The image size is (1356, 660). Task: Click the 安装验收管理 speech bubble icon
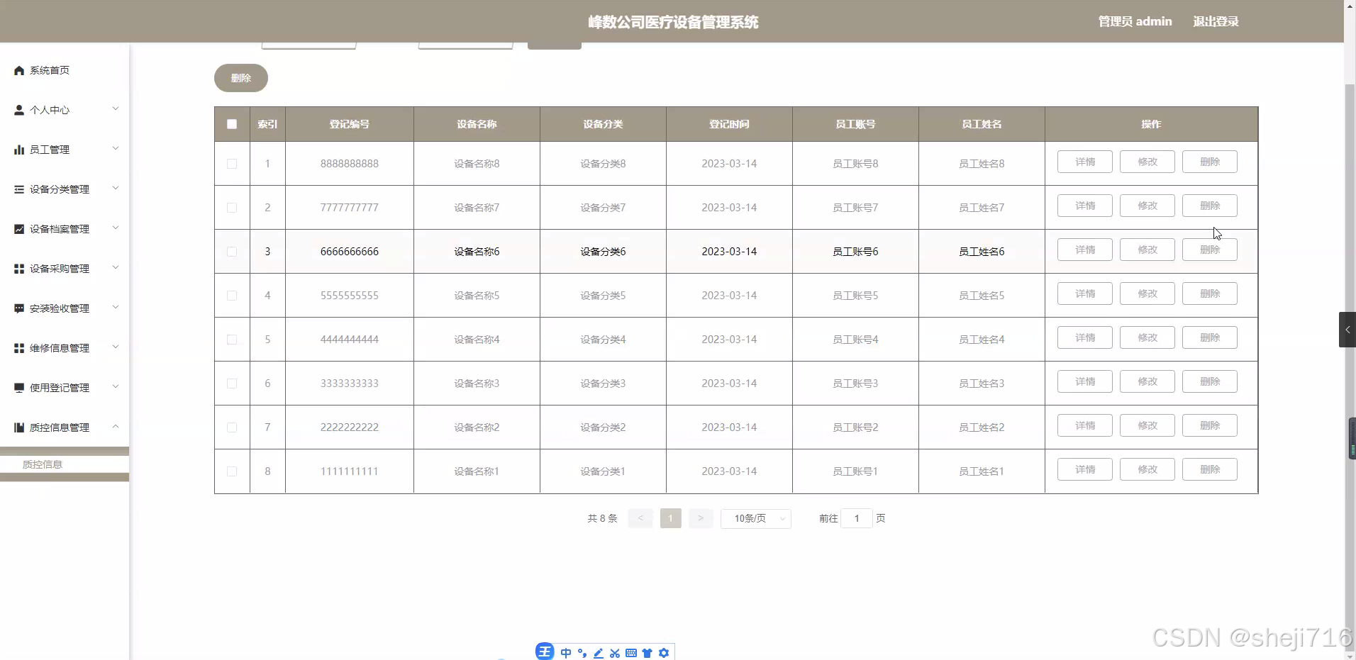pos(18,308)
